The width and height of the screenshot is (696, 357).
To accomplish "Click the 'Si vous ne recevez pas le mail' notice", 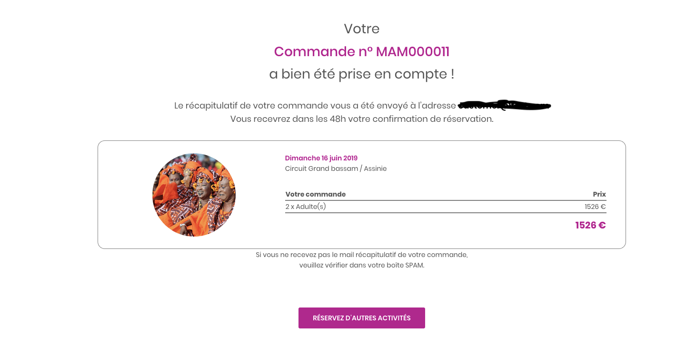I will click(x=361, y=255).
